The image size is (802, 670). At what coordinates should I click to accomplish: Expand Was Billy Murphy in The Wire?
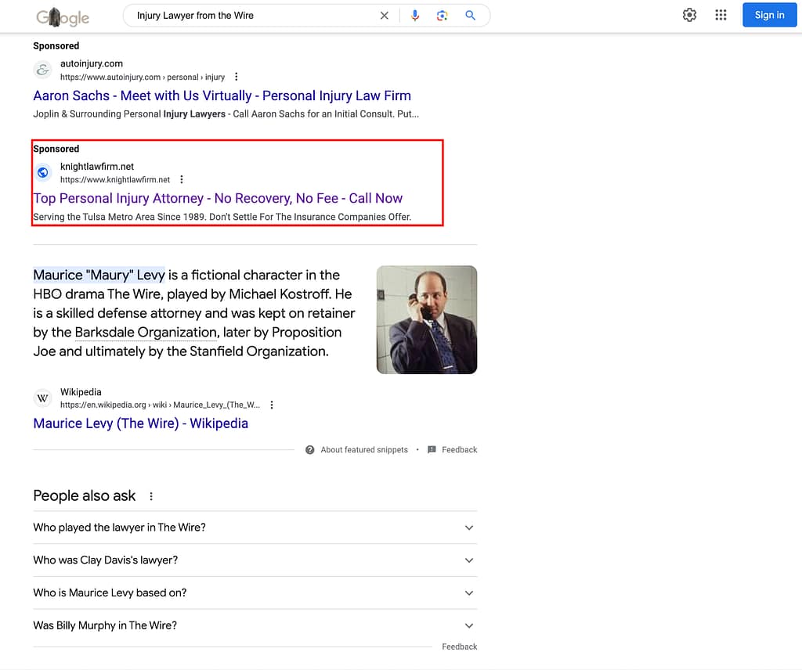[x=255, y=625]
